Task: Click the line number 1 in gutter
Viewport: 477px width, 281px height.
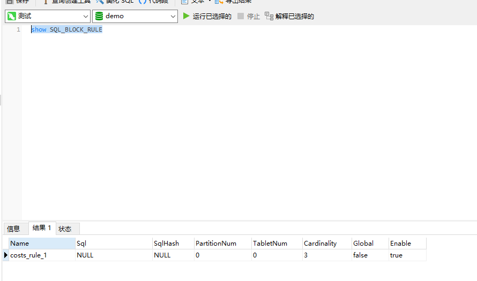Action: click(18, 29)
